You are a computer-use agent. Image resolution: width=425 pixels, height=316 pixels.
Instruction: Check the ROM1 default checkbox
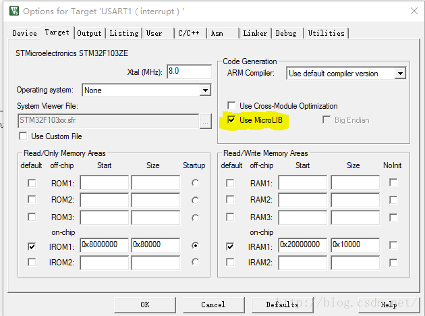pos(32,183)
